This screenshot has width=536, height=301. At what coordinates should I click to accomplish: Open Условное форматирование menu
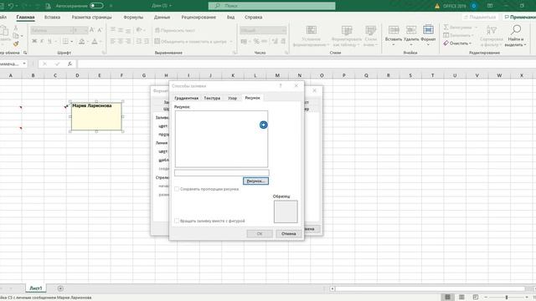[311, 36]
